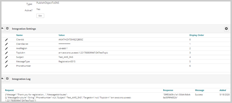The image size is (232, 103).
Task: Sort settings by Name column header
Action: (19, 35)
